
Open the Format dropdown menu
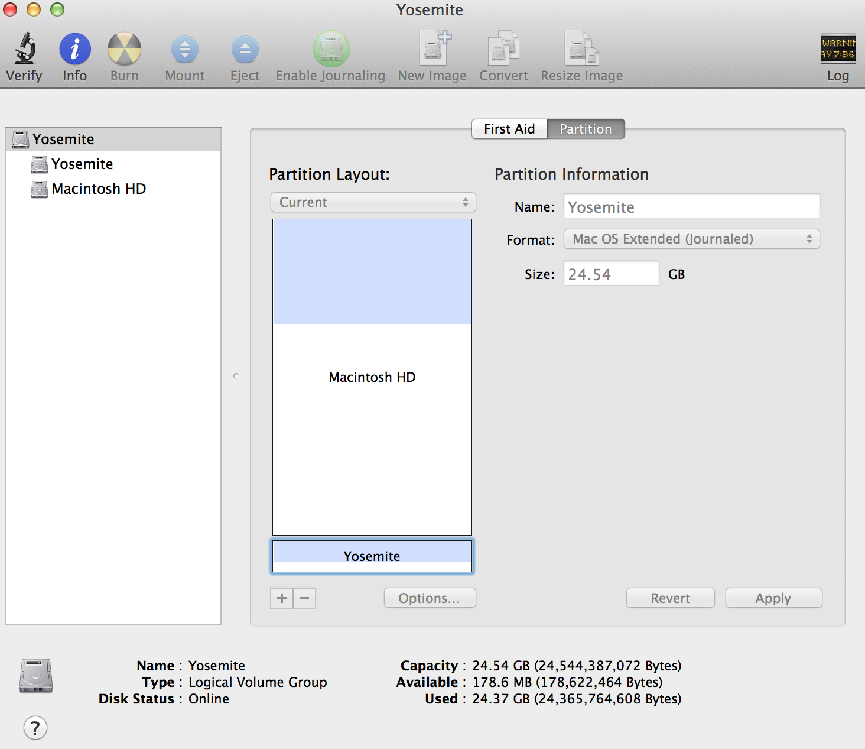[692, 239]
